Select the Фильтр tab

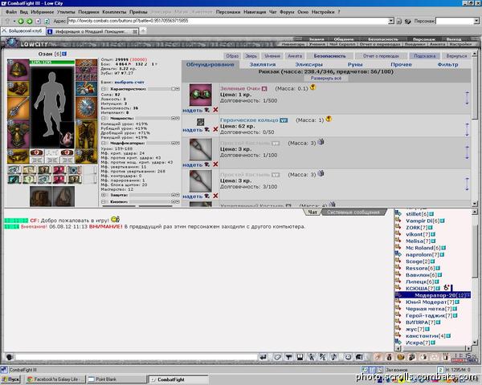447,64
